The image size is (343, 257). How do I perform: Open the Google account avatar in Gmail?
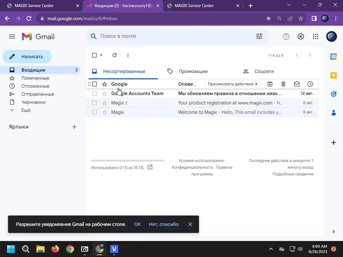[331, 36]
